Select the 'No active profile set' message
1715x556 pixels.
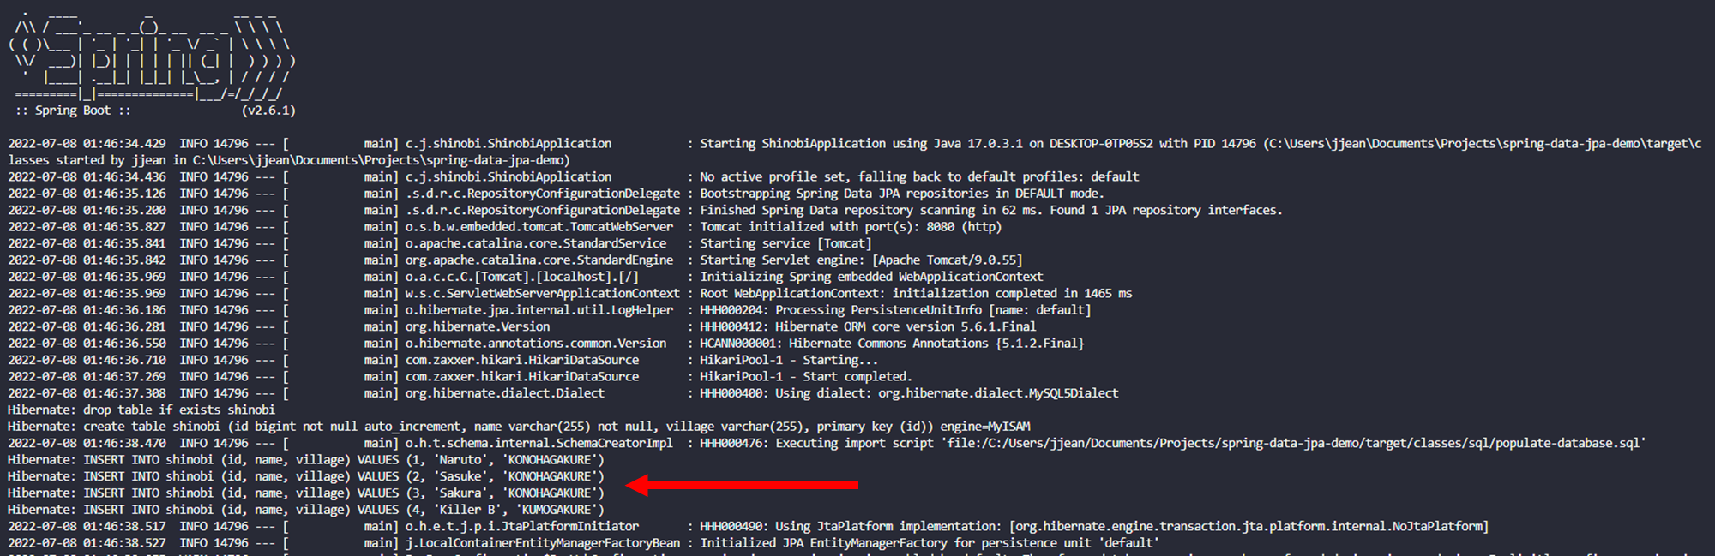[919, 176]
